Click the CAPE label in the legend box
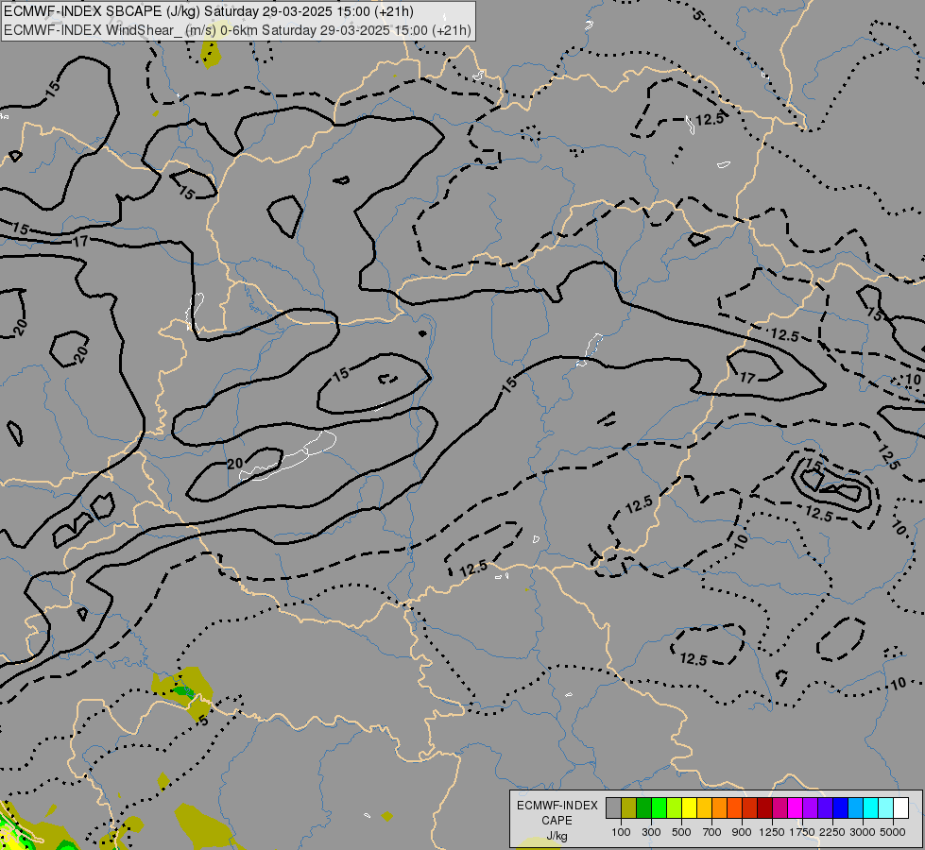The image size is (925, 850). pyautogui.click(x=557, y=821)
